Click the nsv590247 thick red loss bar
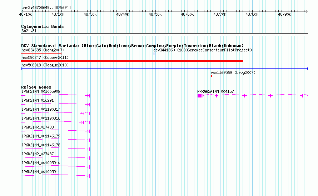 [132, 61]
